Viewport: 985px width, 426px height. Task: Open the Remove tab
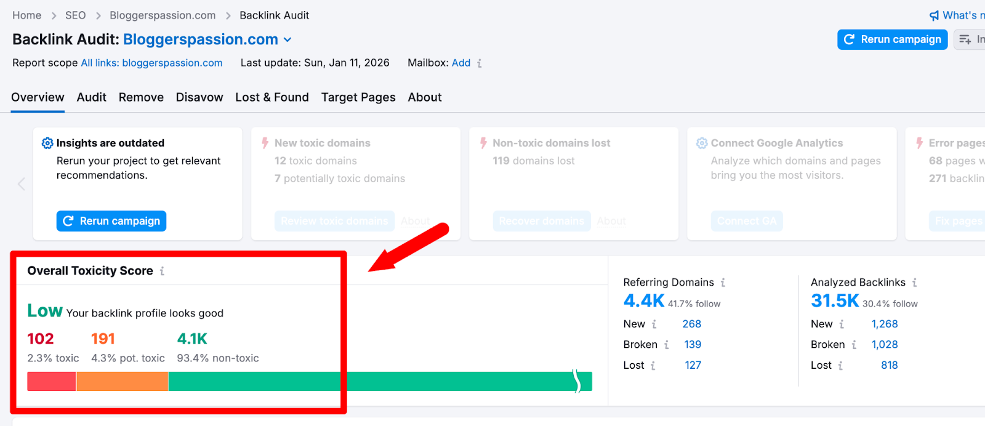[141, 97]
